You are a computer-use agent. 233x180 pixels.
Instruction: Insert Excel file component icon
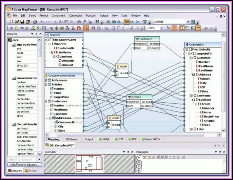[38, 28]
